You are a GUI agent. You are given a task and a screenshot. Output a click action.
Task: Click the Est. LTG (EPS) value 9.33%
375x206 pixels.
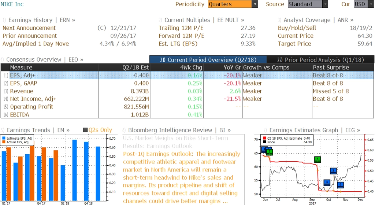click(248, 44)
